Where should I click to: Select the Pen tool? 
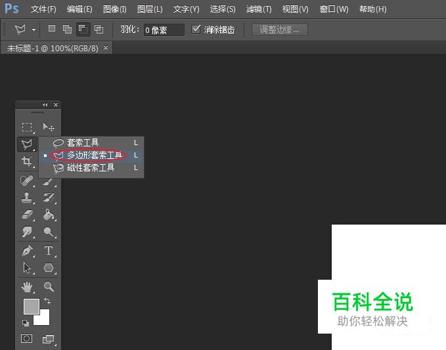[28, 251]
